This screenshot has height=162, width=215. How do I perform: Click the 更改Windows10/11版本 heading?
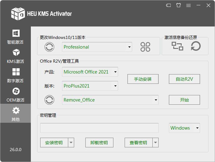(63, 37)
